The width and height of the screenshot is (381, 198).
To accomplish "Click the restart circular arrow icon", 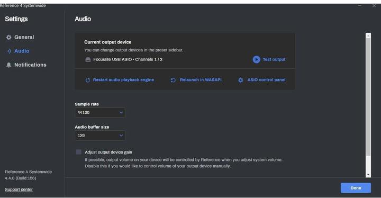I will click(88, 80).
